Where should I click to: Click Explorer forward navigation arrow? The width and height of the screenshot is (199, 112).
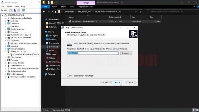49,12
